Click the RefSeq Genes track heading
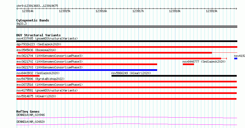The height and width of the screenshot is (128, 245). point(28,112)
